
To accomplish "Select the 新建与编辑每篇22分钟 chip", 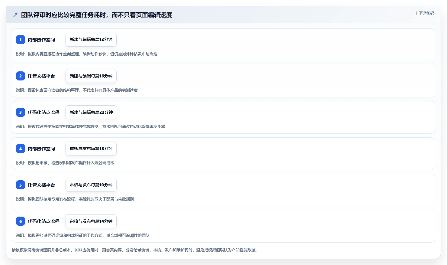I will pos(91,112).
